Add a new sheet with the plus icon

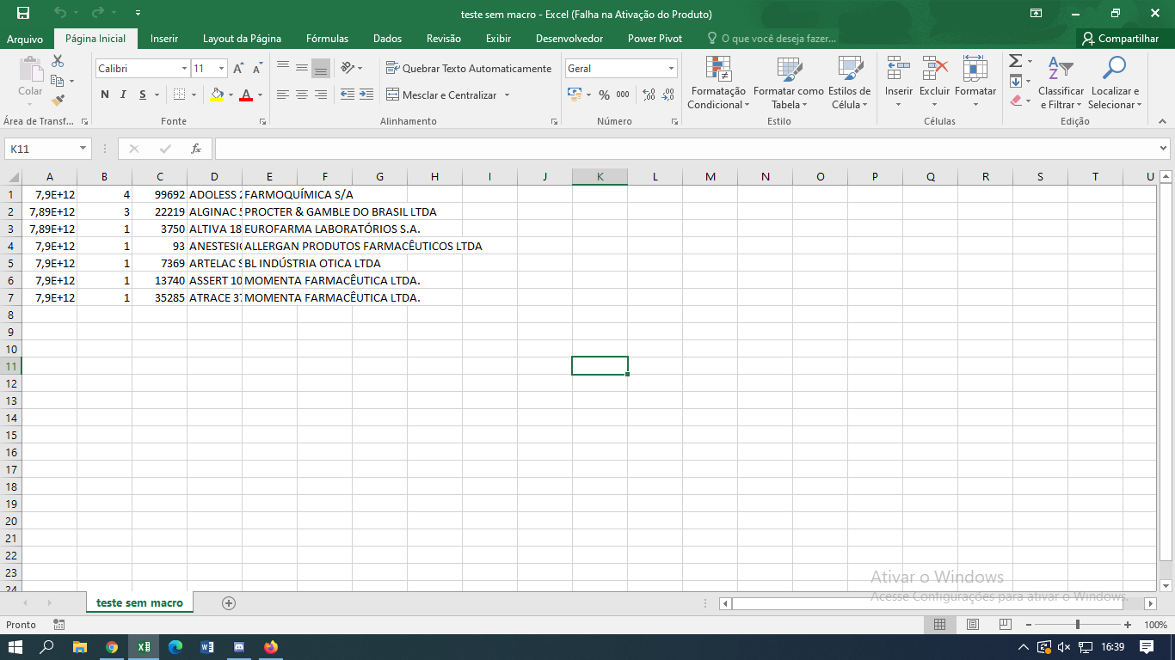pyautogui.click(x=229, y=603)
